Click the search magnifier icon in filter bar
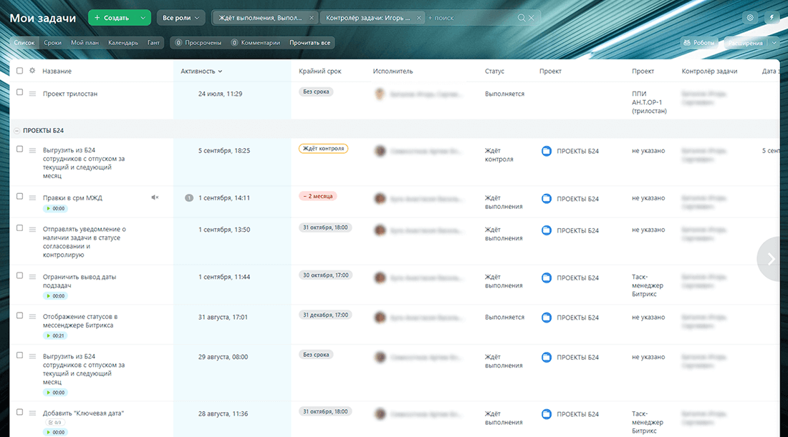Viewport: 788px width, 437px height. pos(521,18)
